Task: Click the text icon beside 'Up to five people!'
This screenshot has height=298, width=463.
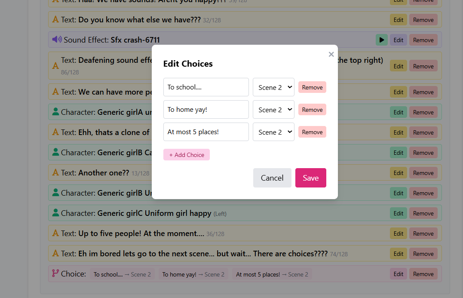Action: [x=55, y=233]
